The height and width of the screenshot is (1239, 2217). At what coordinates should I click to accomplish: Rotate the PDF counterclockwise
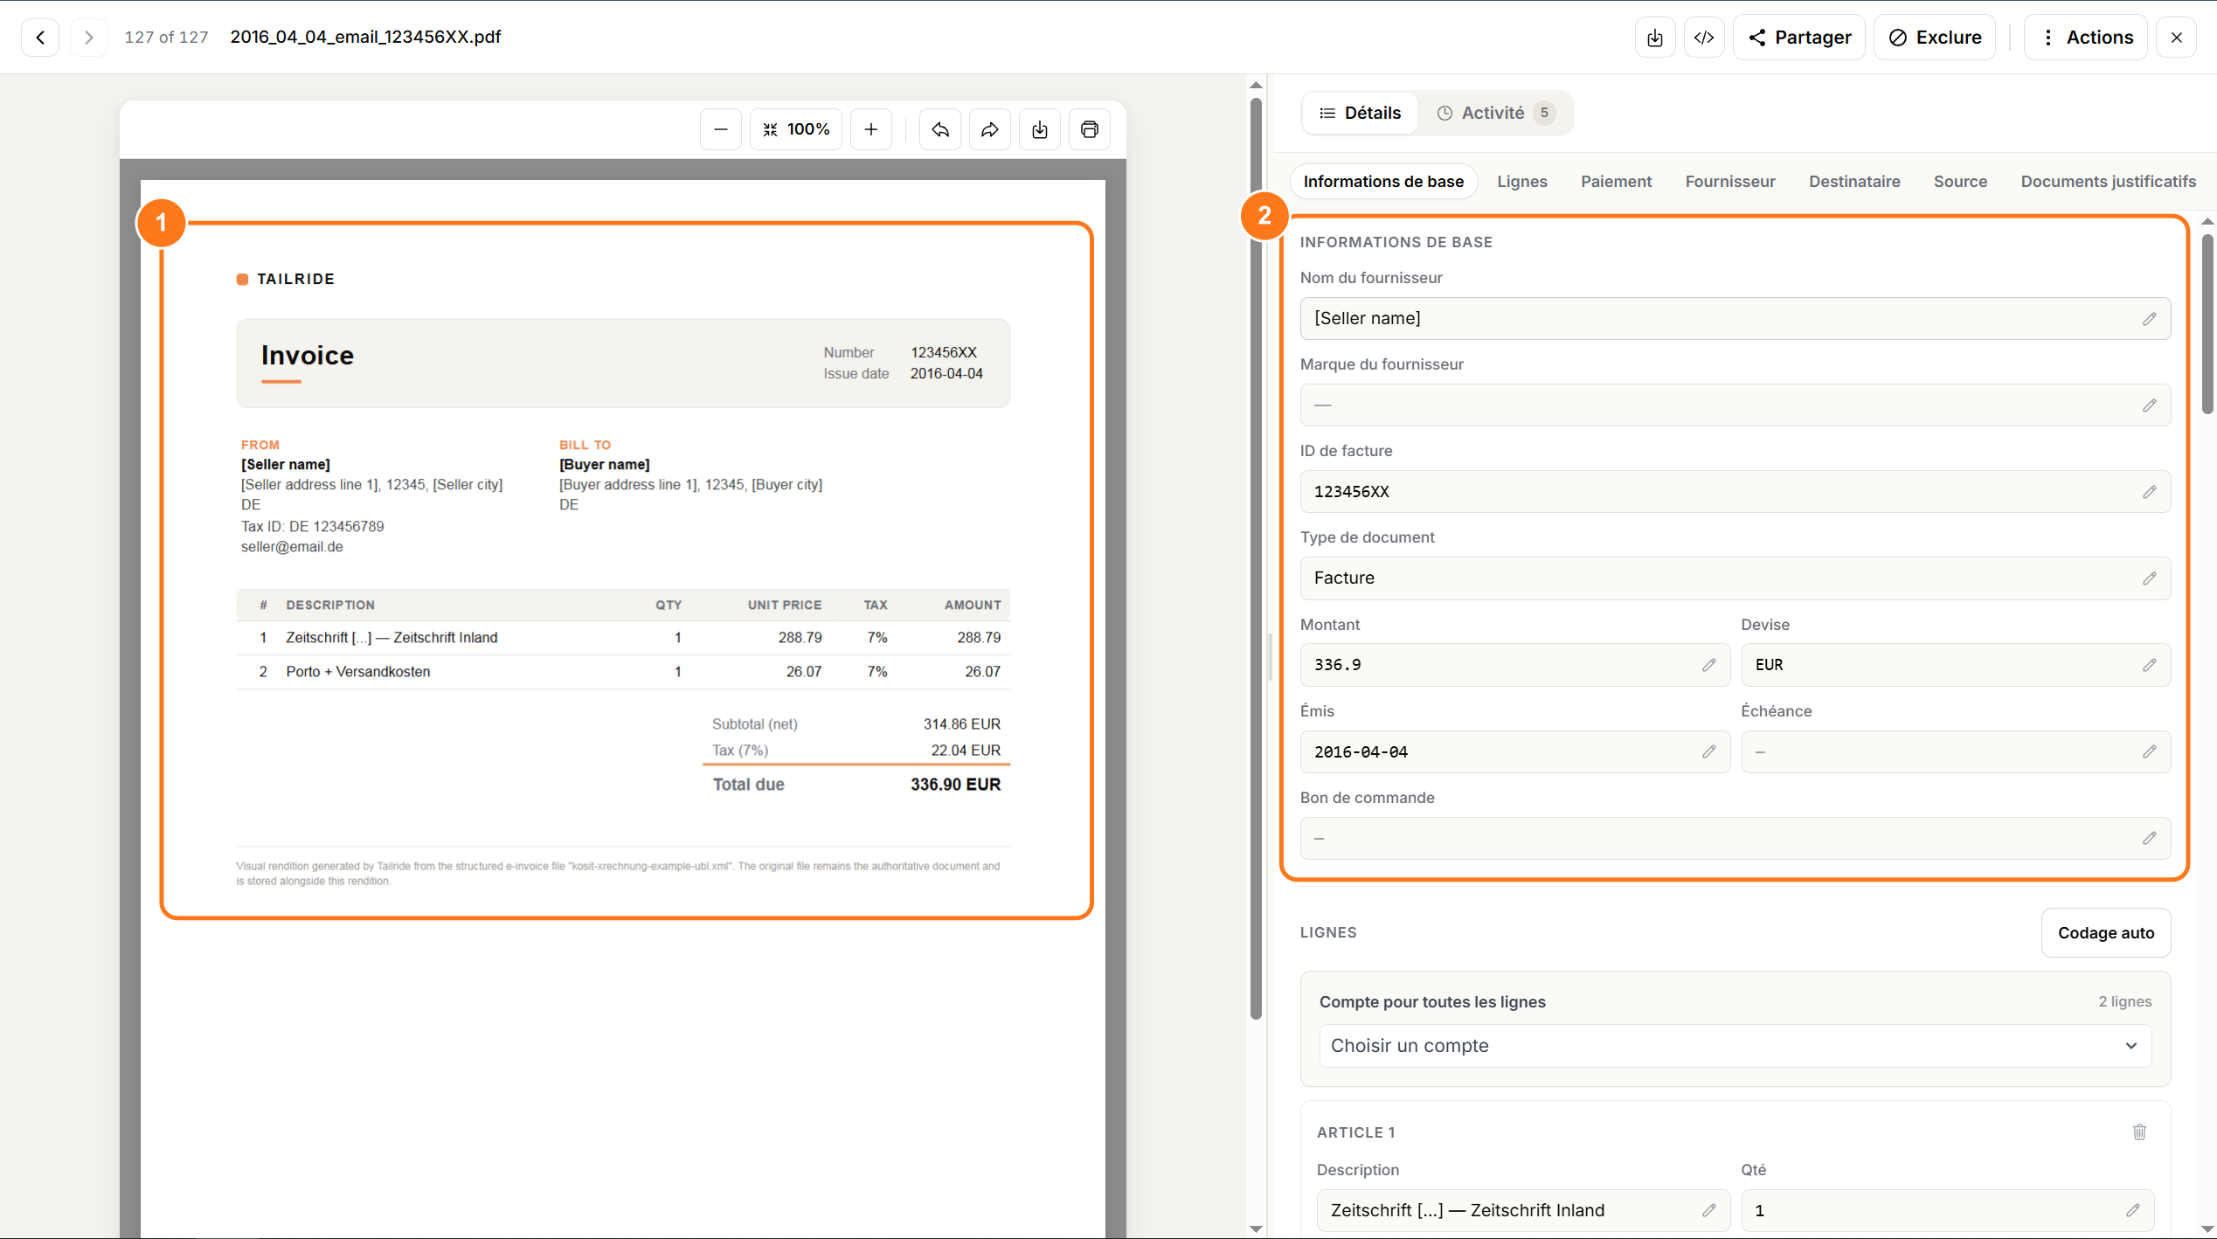coord(940,129)
